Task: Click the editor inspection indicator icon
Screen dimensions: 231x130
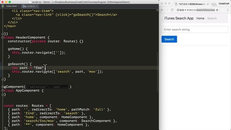Action: tap(157, 10)
